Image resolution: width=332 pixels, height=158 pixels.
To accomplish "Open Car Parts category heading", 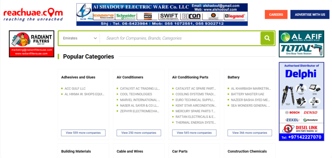I will coord(180,151).
